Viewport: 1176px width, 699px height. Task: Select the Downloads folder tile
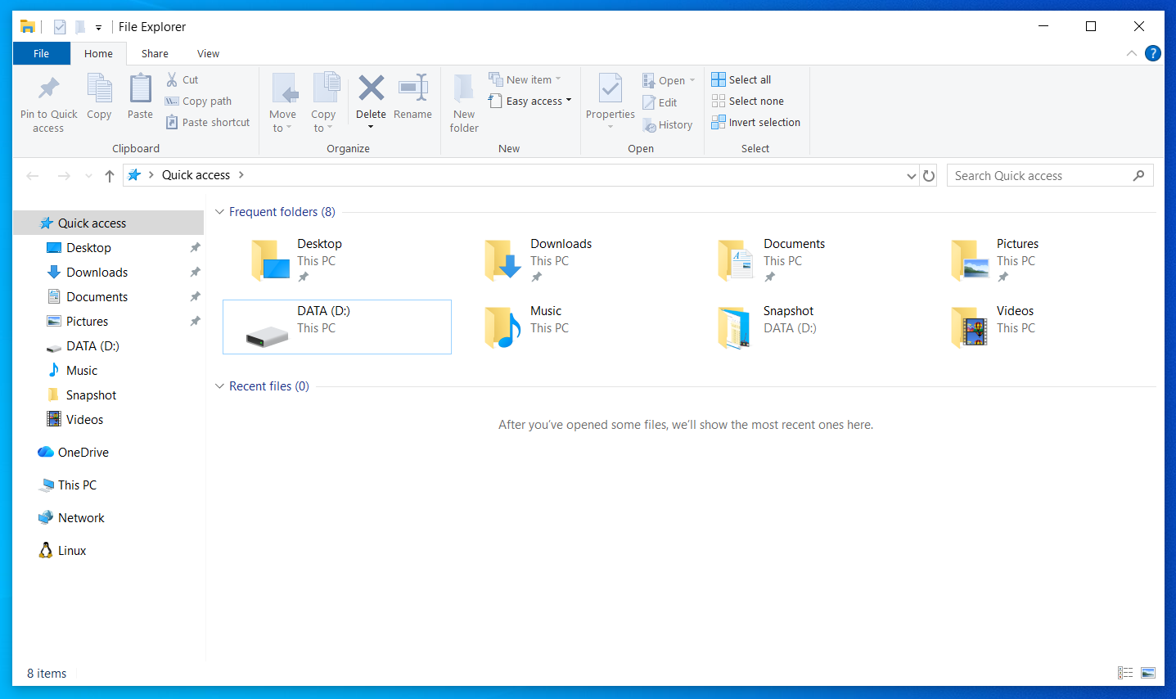point(570,260)
